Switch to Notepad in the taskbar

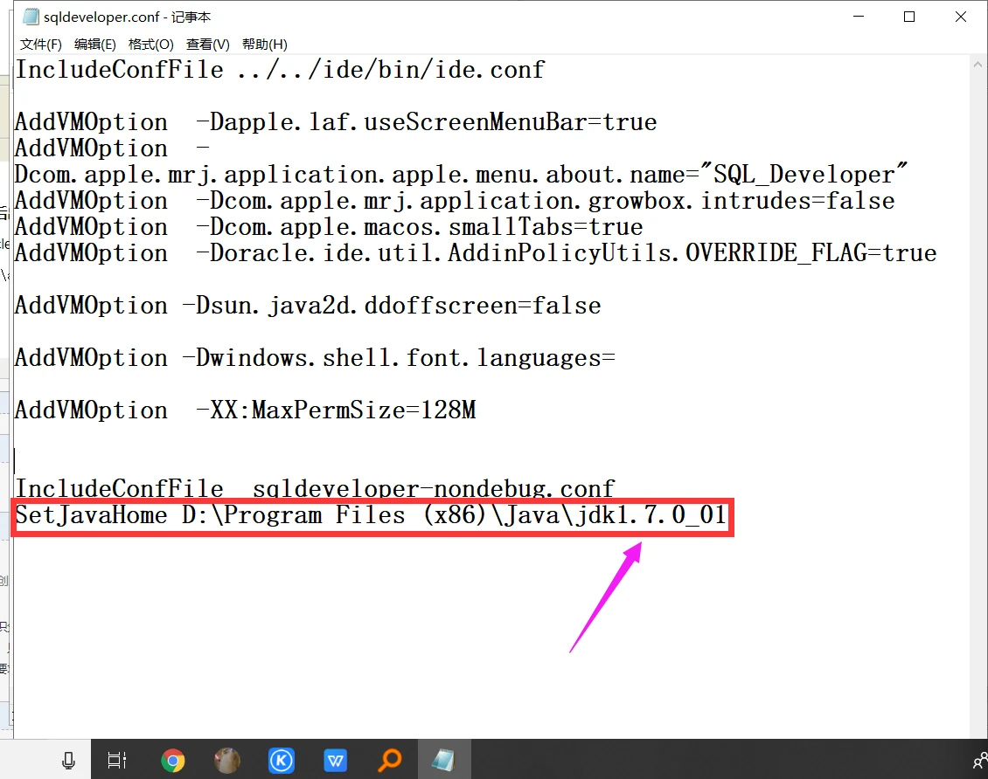[x=443, y=760]
